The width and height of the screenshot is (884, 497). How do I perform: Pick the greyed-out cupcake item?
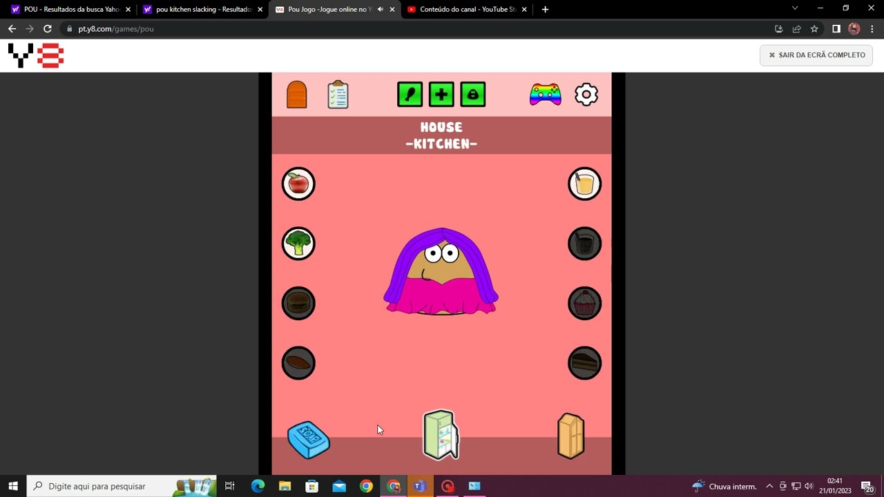pos(585,303)
